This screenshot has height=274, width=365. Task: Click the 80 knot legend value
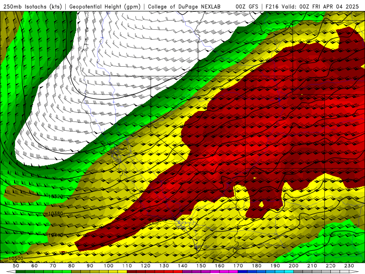point(72,266)
